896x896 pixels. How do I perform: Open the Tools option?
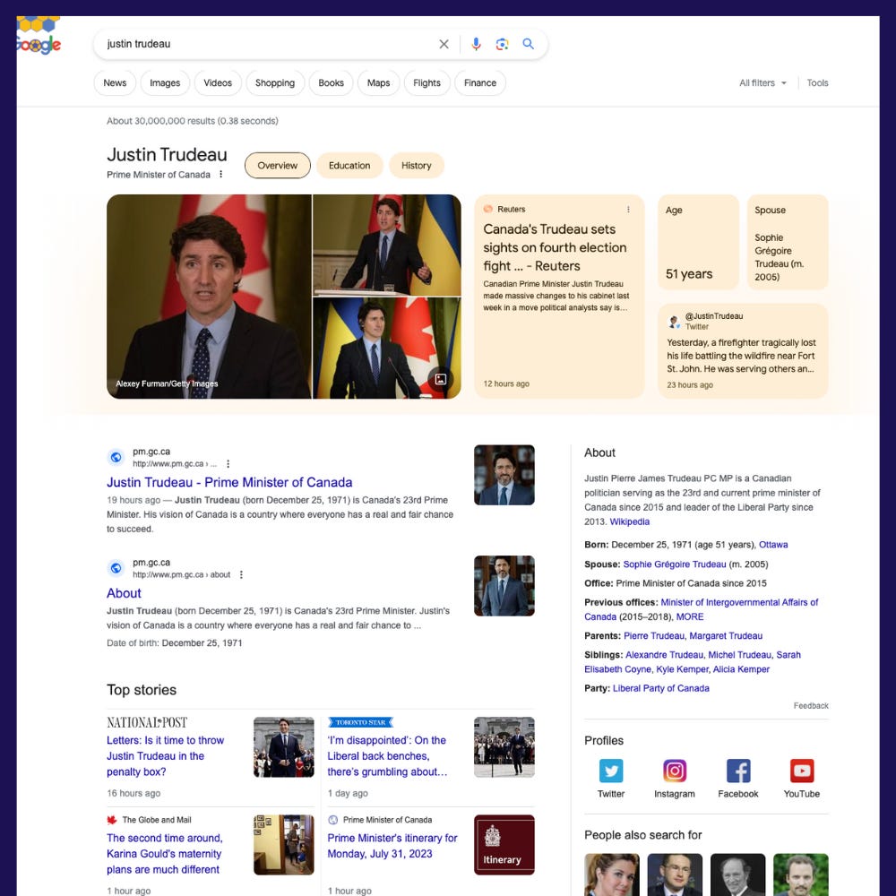(817, 82)
